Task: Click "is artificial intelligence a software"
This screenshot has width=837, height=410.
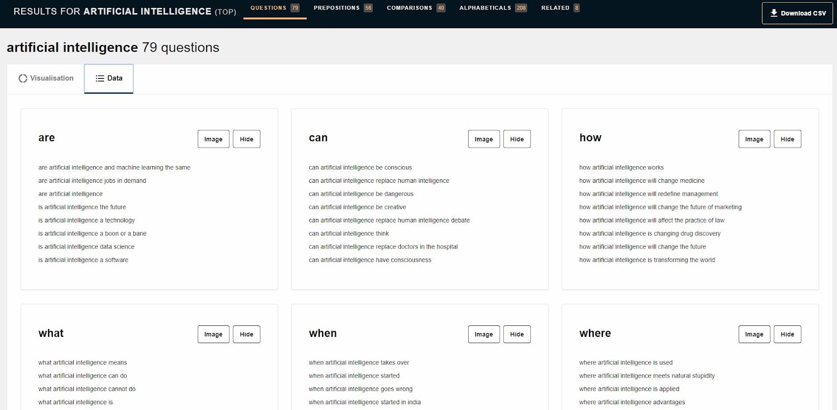Action: (x=83, y=260)
